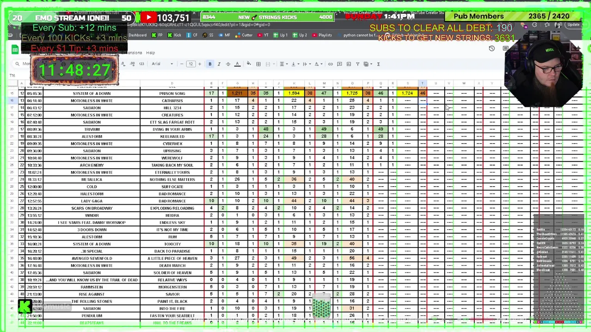Select the PENDULUM cell
591x332 pixels.
point(91,315)
